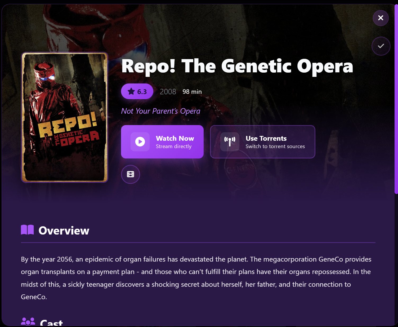Image resolution: width=398 pixels, height=327 pixels.
Task: Click the play icon in Watch Now
Action: point(140,142)
